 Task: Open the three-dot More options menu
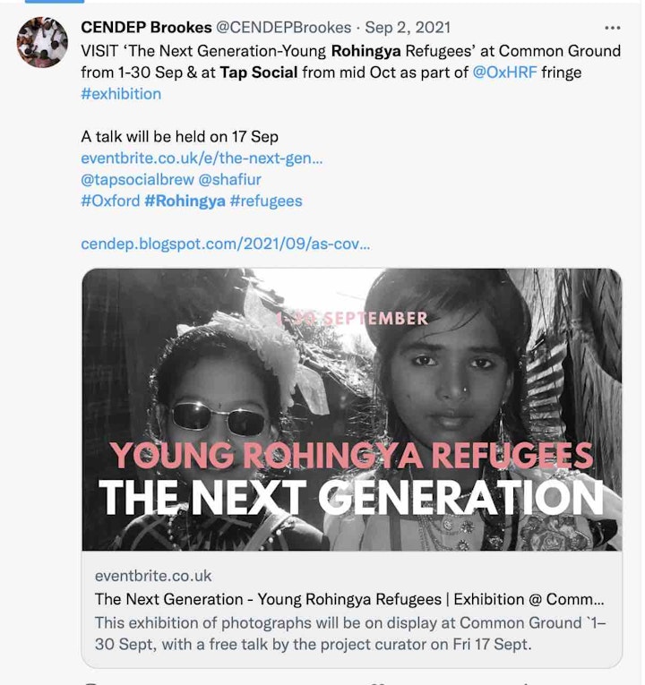pos(613,28)
